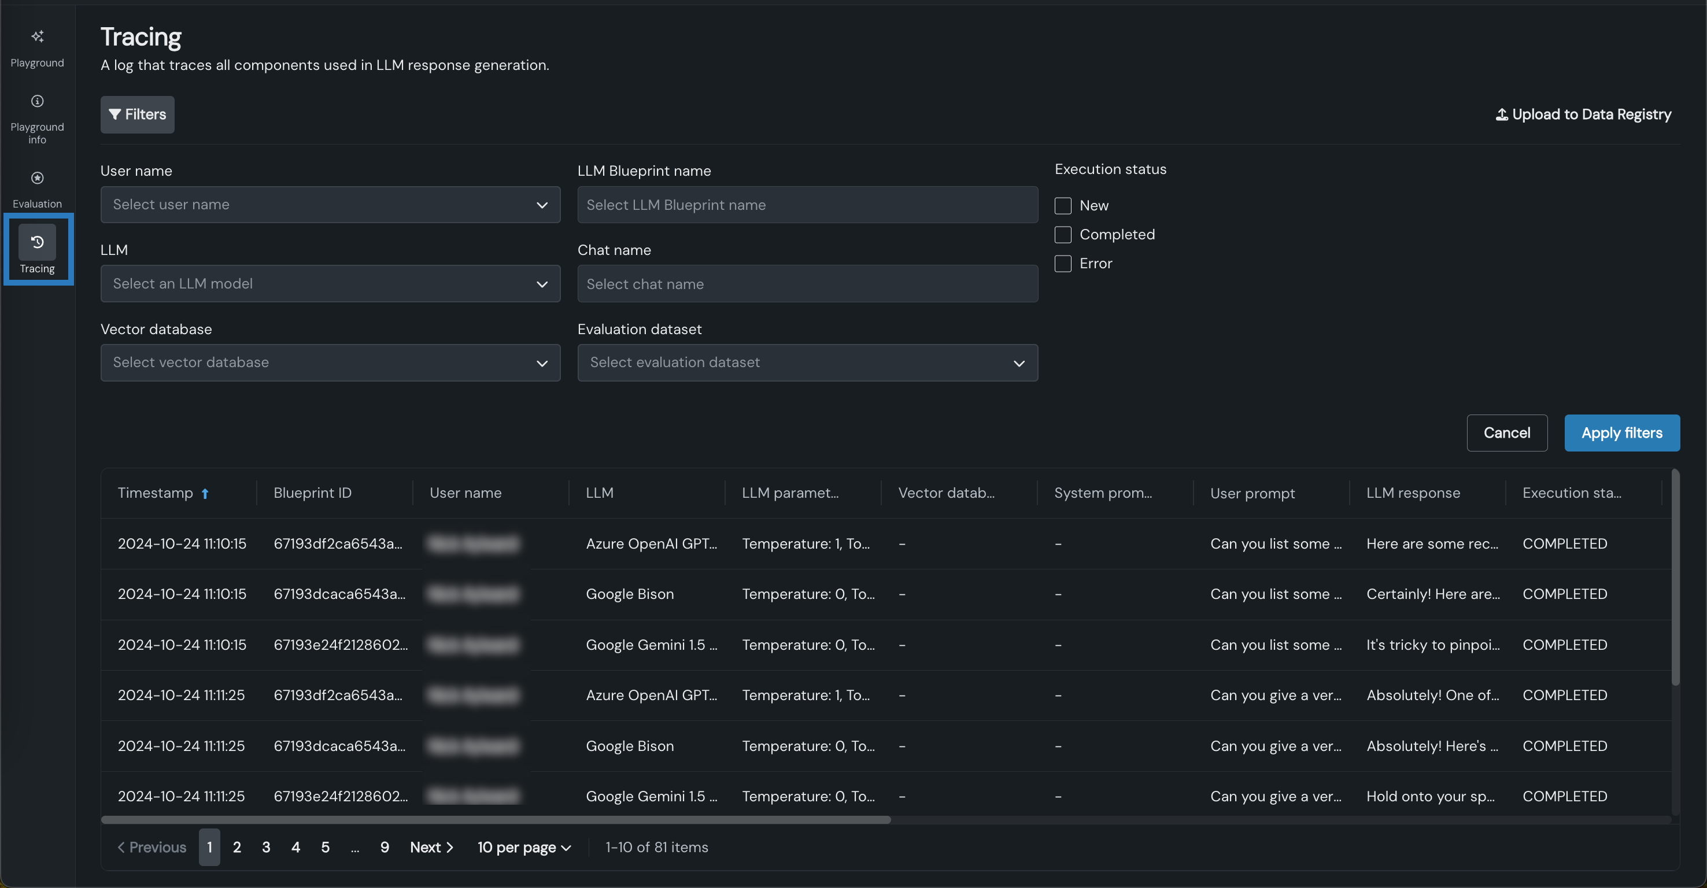Screen dimensions: 1707x888
Task: Click Cancel to discard filters
Action: 1506,434
